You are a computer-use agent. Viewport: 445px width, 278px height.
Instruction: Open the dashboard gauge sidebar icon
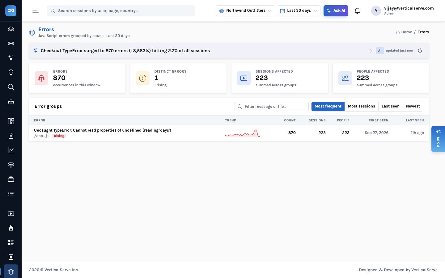(11, 29)
